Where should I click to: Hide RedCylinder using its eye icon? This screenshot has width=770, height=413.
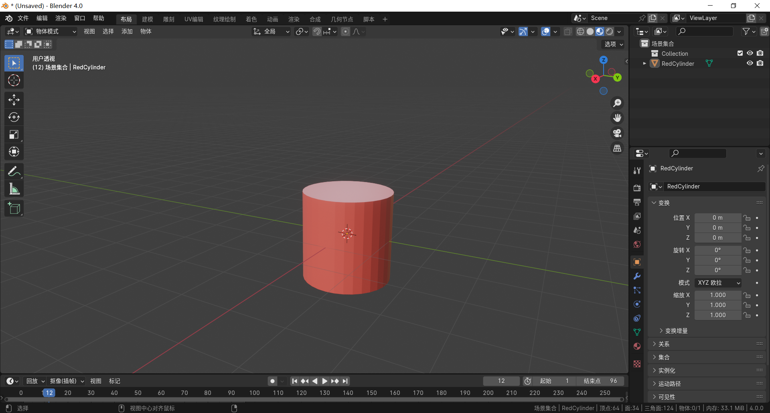tap(750, 63)
